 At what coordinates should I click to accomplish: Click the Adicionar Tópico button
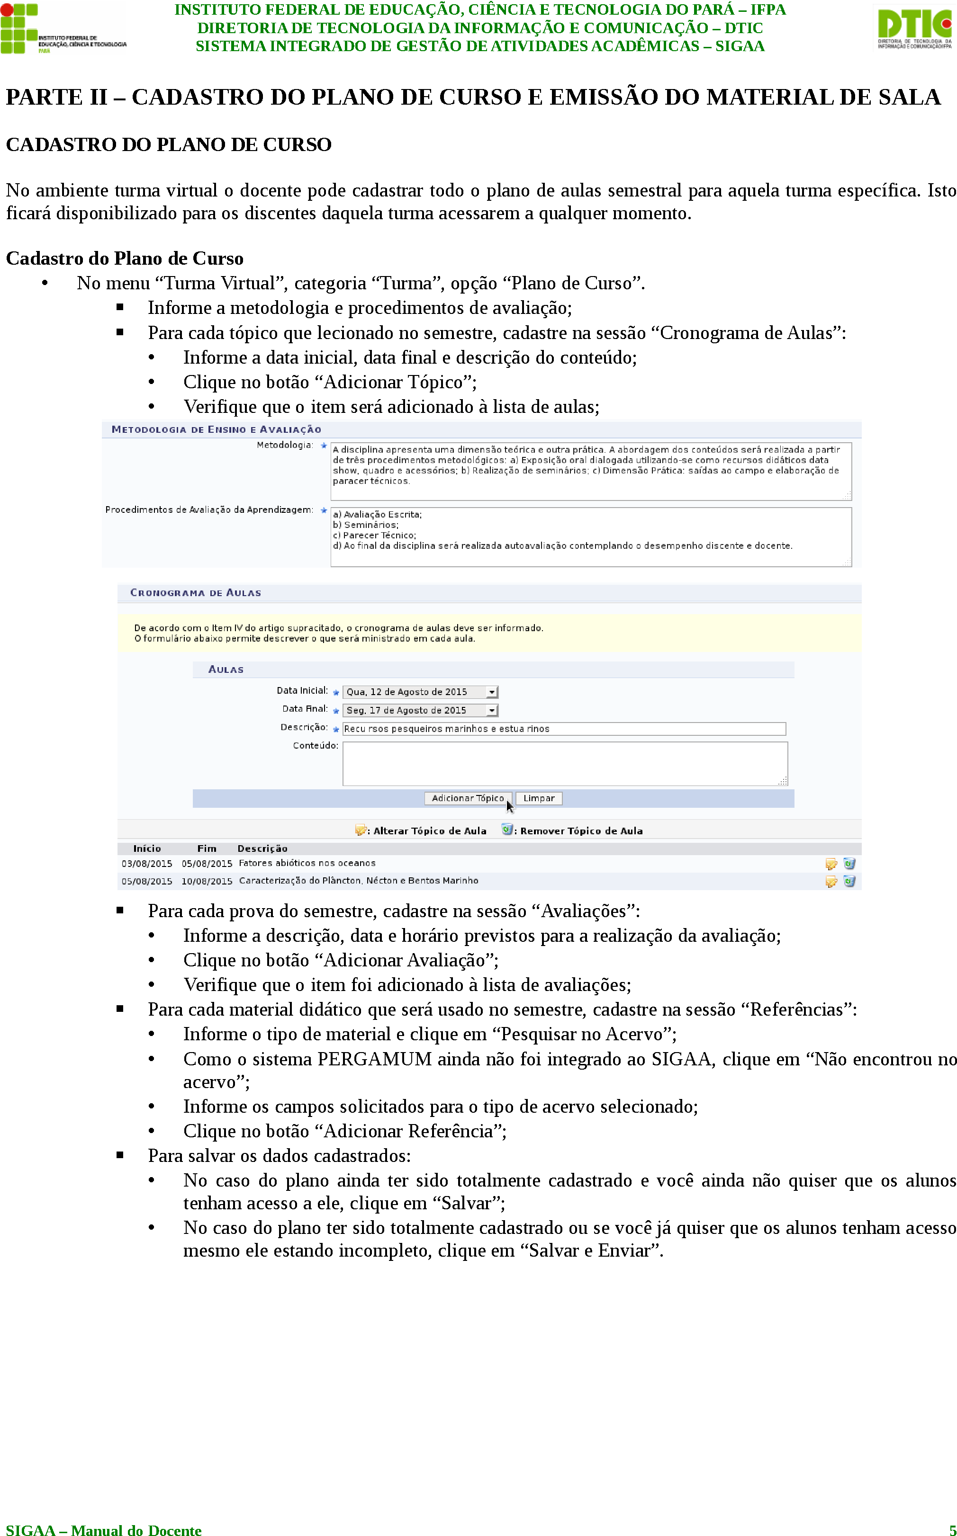pos(468,798)
